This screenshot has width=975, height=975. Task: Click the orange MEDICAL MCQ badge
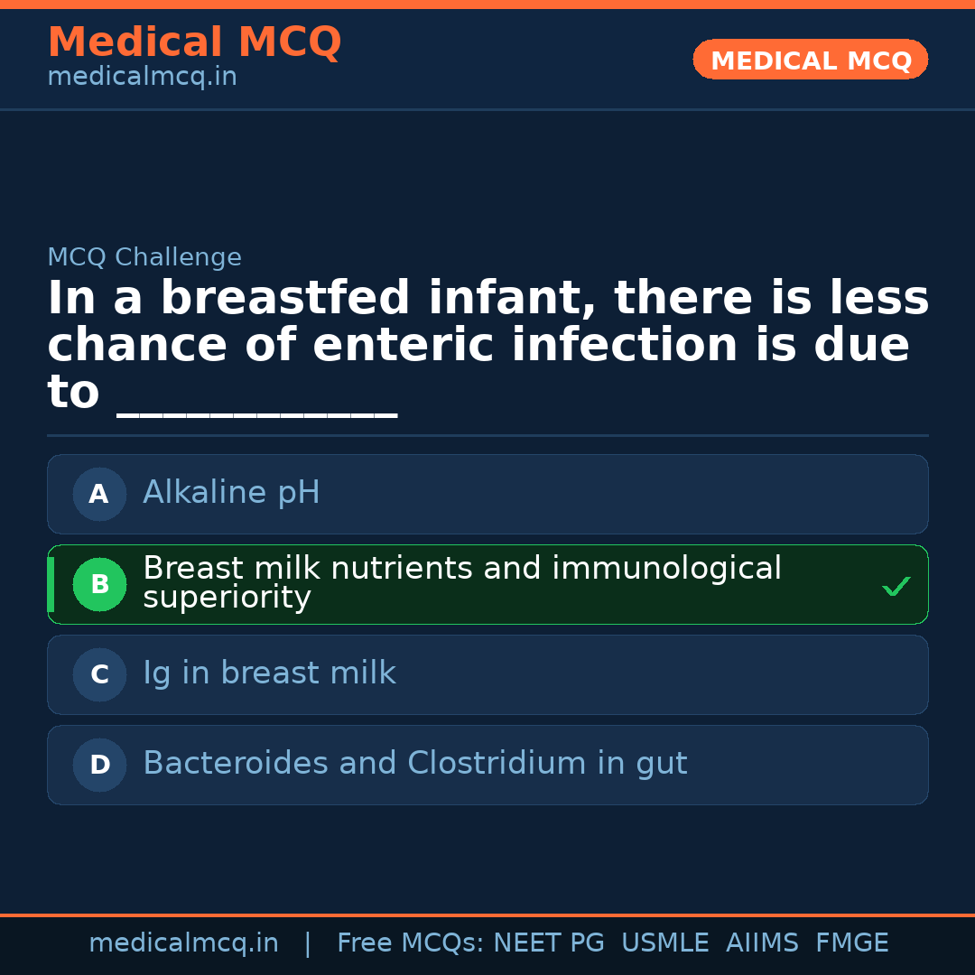point(810,60)
